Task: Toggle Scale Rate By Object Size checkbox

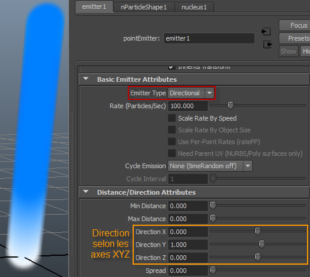Action: tap(172, 130)
